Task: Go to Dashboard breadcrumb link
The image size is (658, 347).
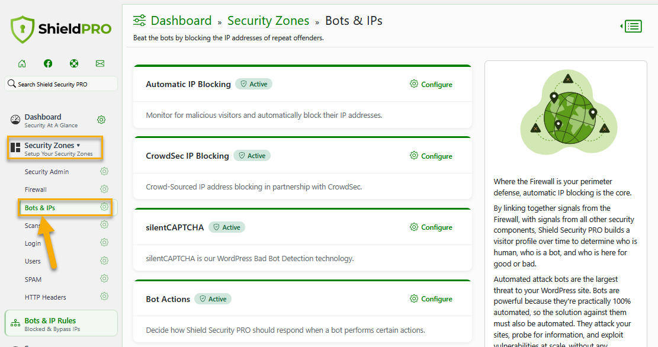Action: click(181, 21)
